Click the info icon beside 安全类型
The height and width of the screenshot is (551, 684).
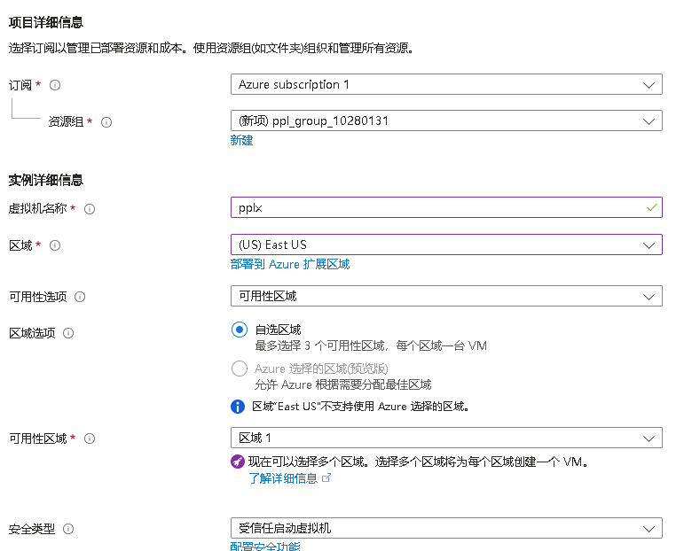tap(68, 529)
